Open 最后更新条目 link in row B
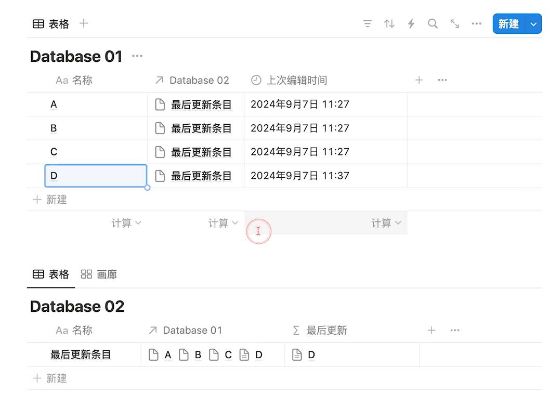 point(201,128)
